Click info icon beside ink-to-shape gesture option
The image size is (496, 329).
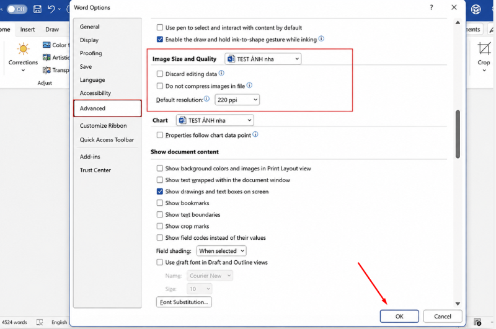(321, 39)
